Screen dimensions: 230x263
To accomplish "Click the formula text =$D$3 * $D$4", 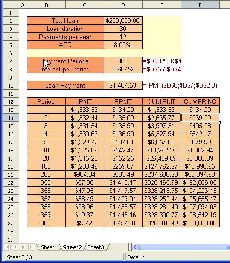I will pos(162,61).
